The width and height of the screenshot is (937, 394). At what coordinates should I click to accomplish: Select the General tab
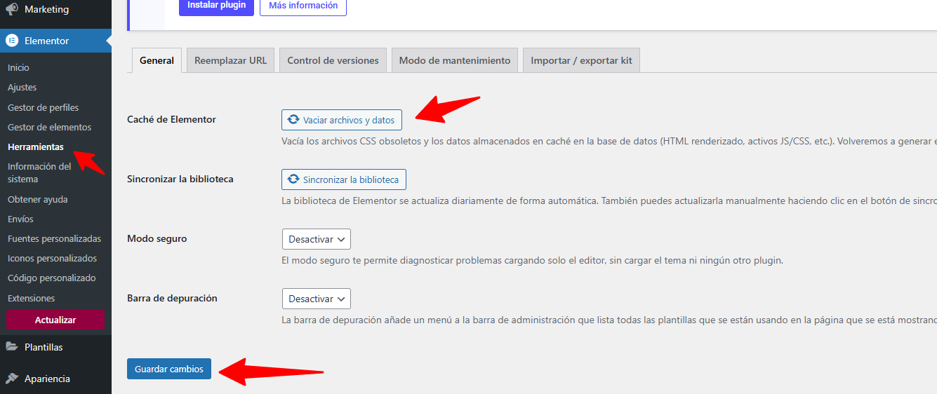point(157,60)
